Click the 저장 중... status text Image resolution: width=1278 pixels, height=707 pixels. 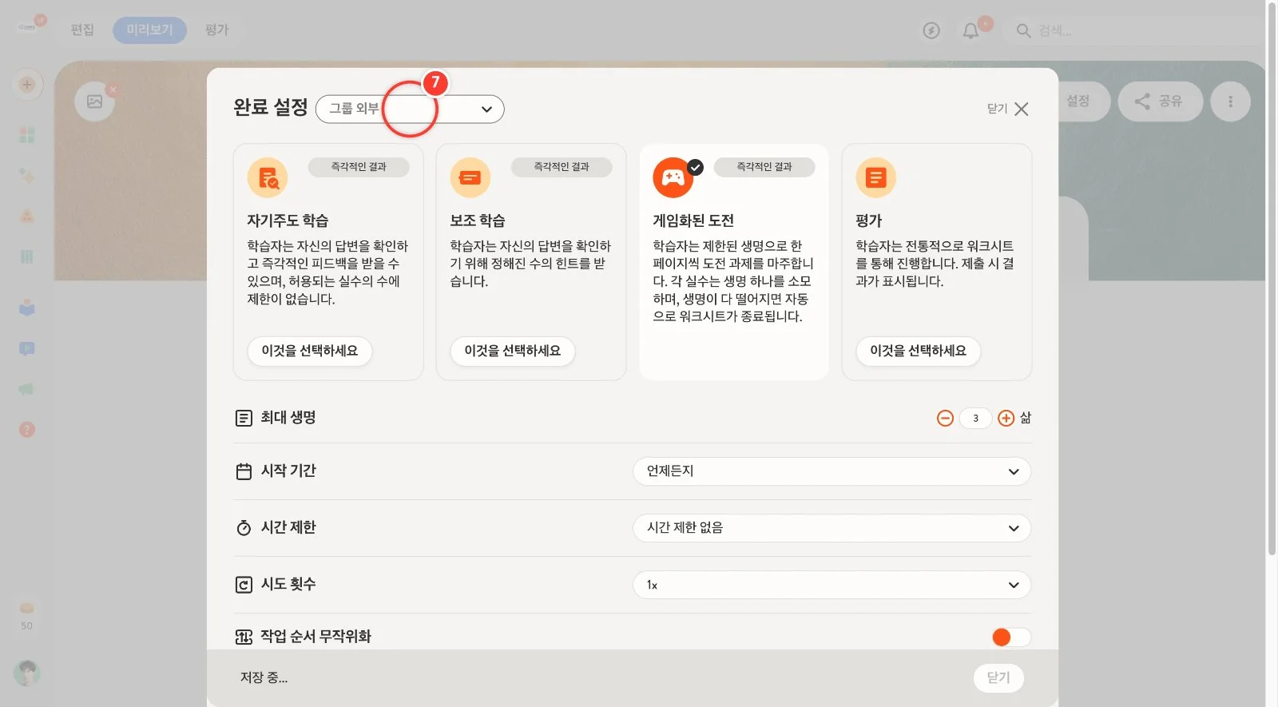tap(264, 677)
